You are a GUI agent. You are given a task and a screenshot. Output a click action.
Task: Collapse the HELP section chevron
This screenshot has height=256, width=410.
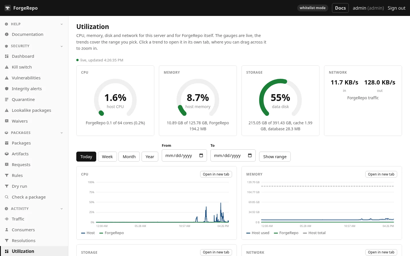coord(61,24)
